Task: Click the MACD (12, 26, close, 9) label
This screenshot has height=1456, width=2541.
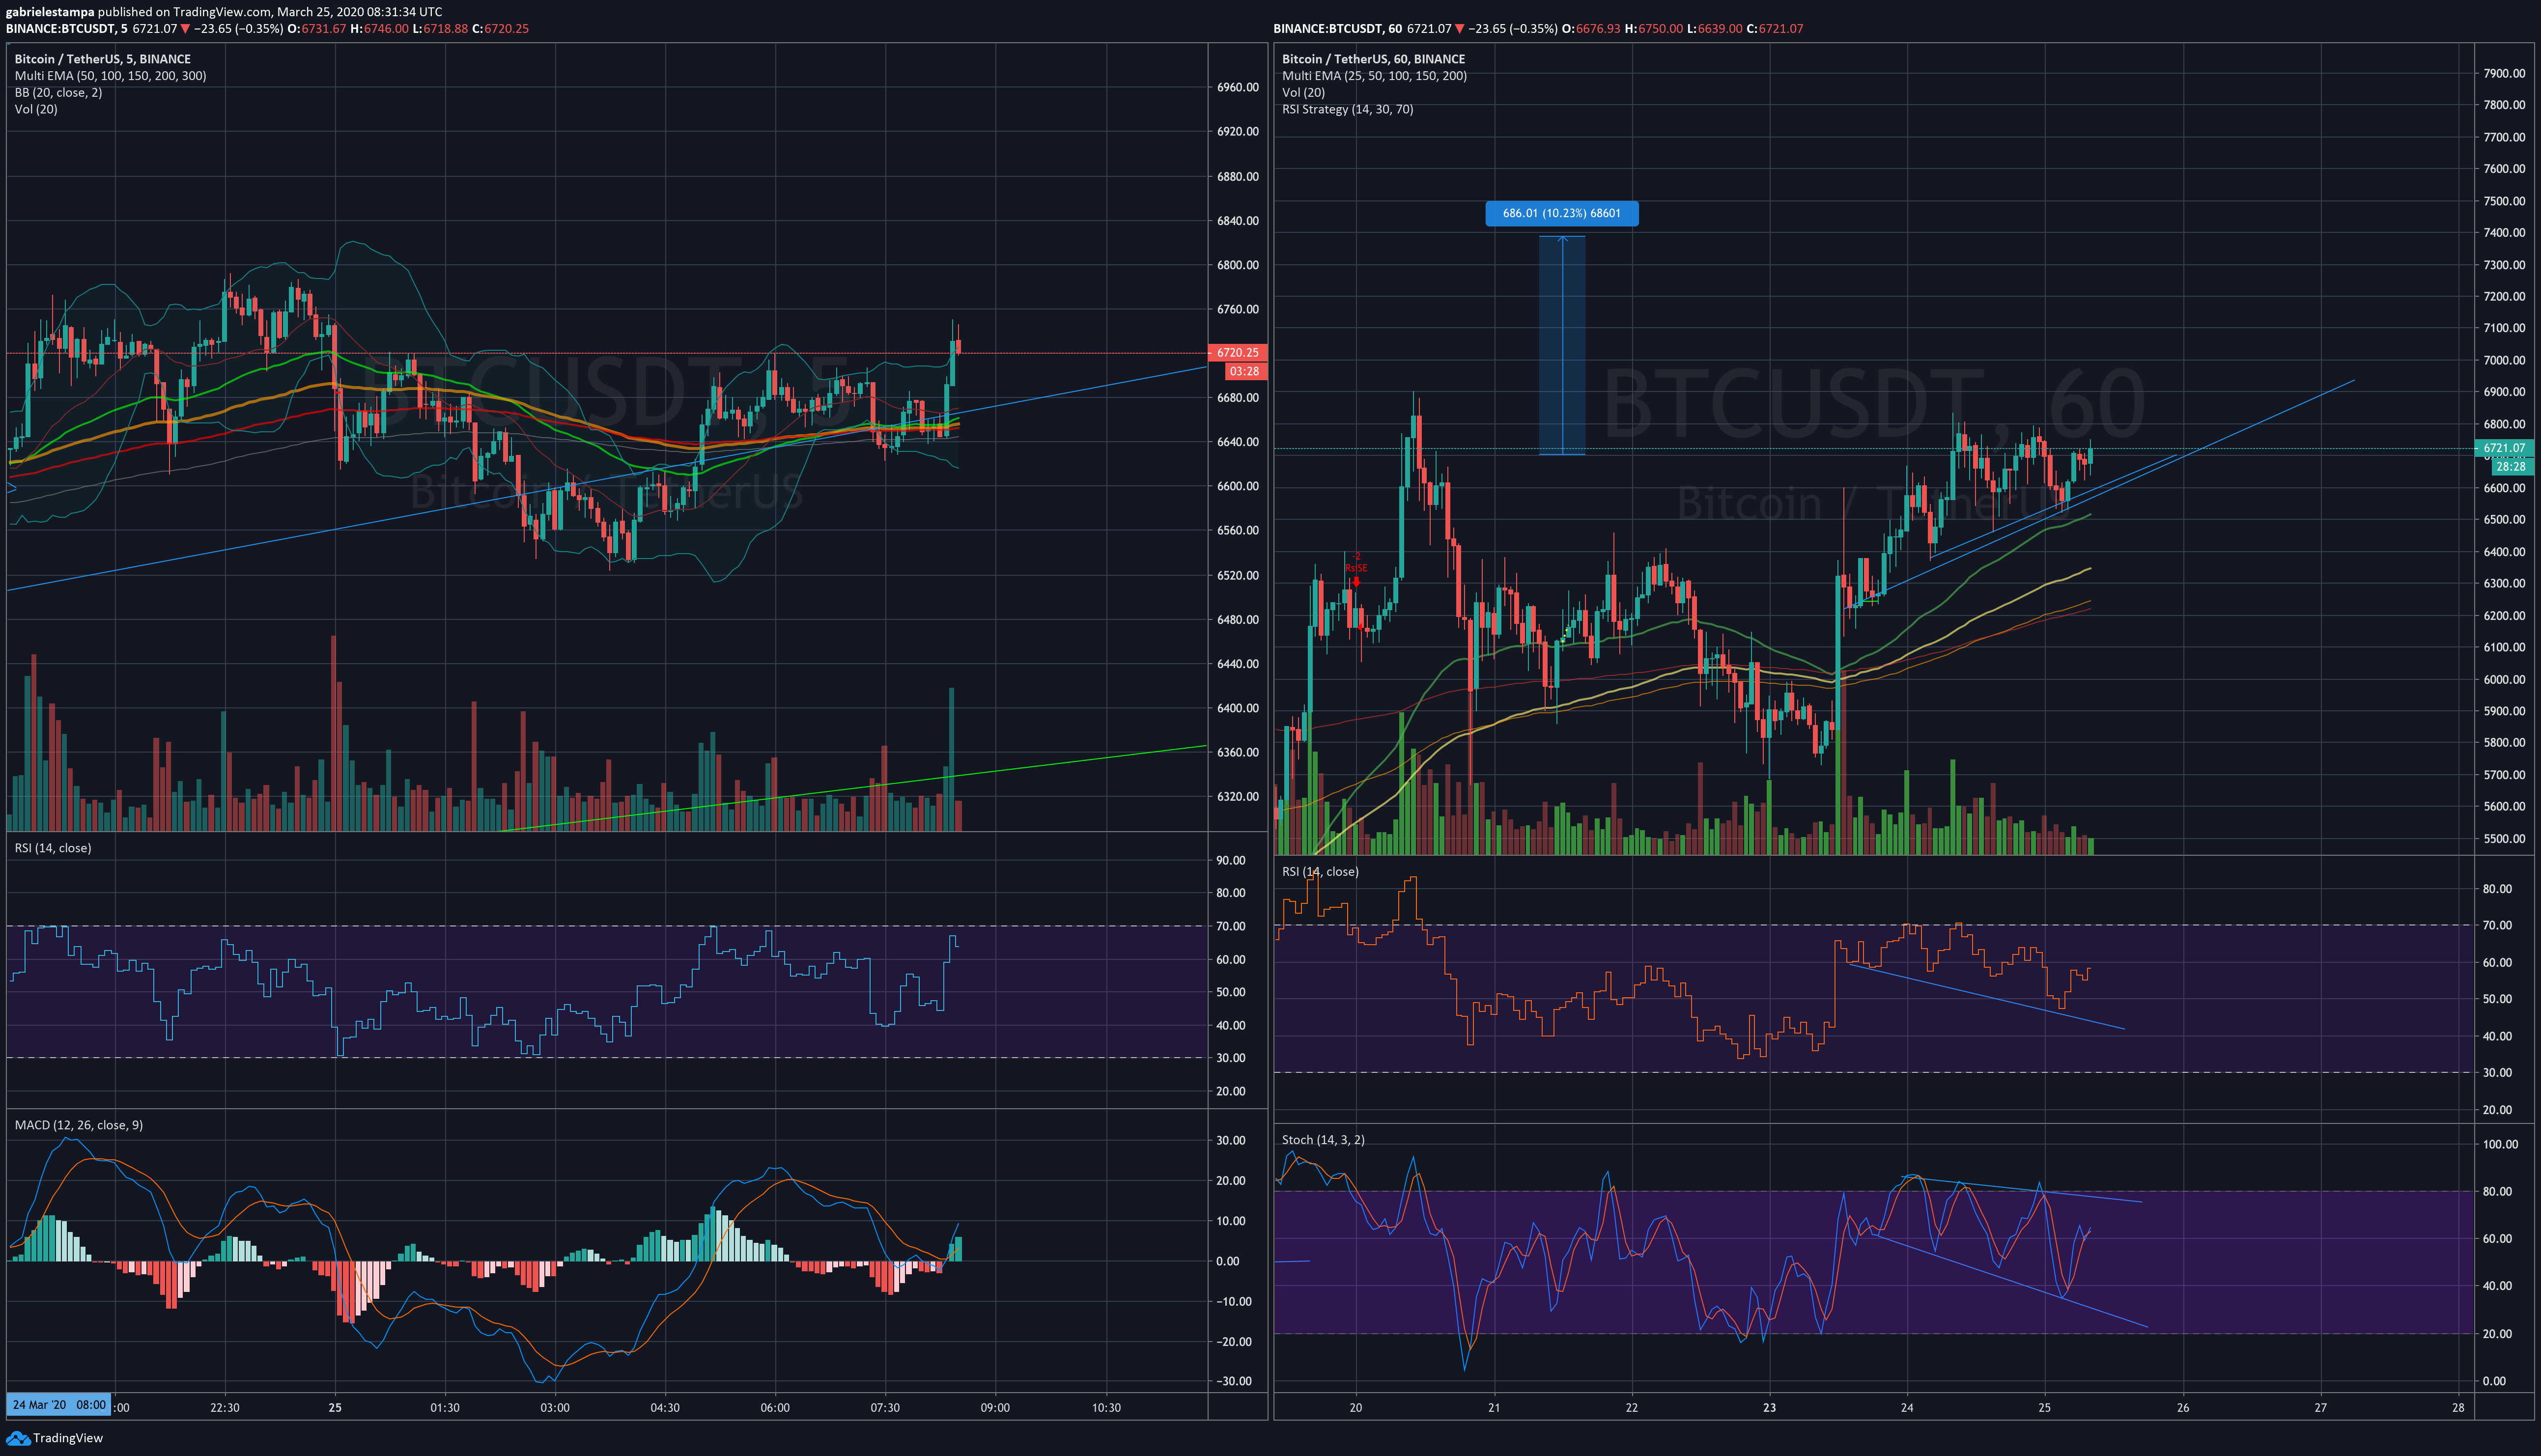Action: (x=79, y=1125)
